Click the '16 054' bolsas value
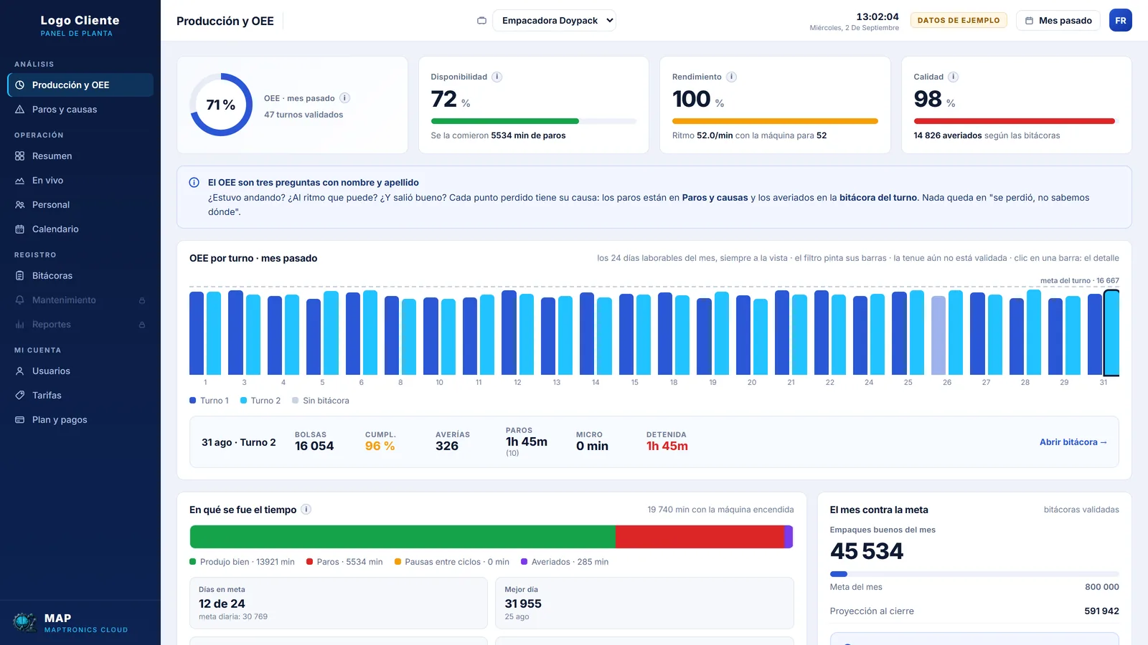Screen dimensions: 1148x645 314,446
